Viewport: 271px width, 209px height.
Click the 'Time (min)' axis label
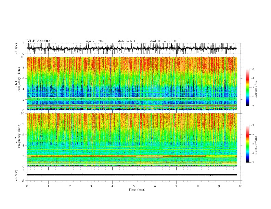(137, 190)
